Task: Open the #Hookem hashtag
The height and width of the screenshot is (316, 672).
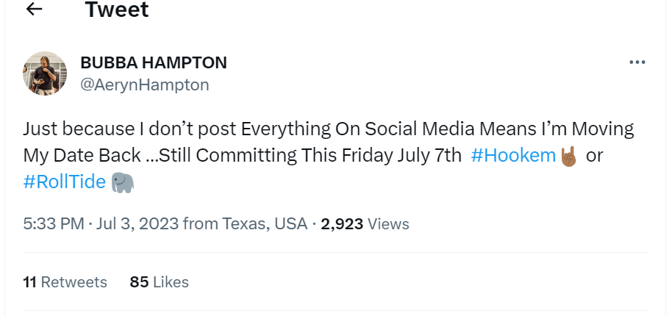Action: click(512, 156)
